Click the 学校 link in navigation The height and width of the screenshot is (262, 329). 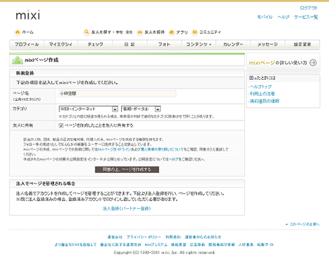[120, 32]
